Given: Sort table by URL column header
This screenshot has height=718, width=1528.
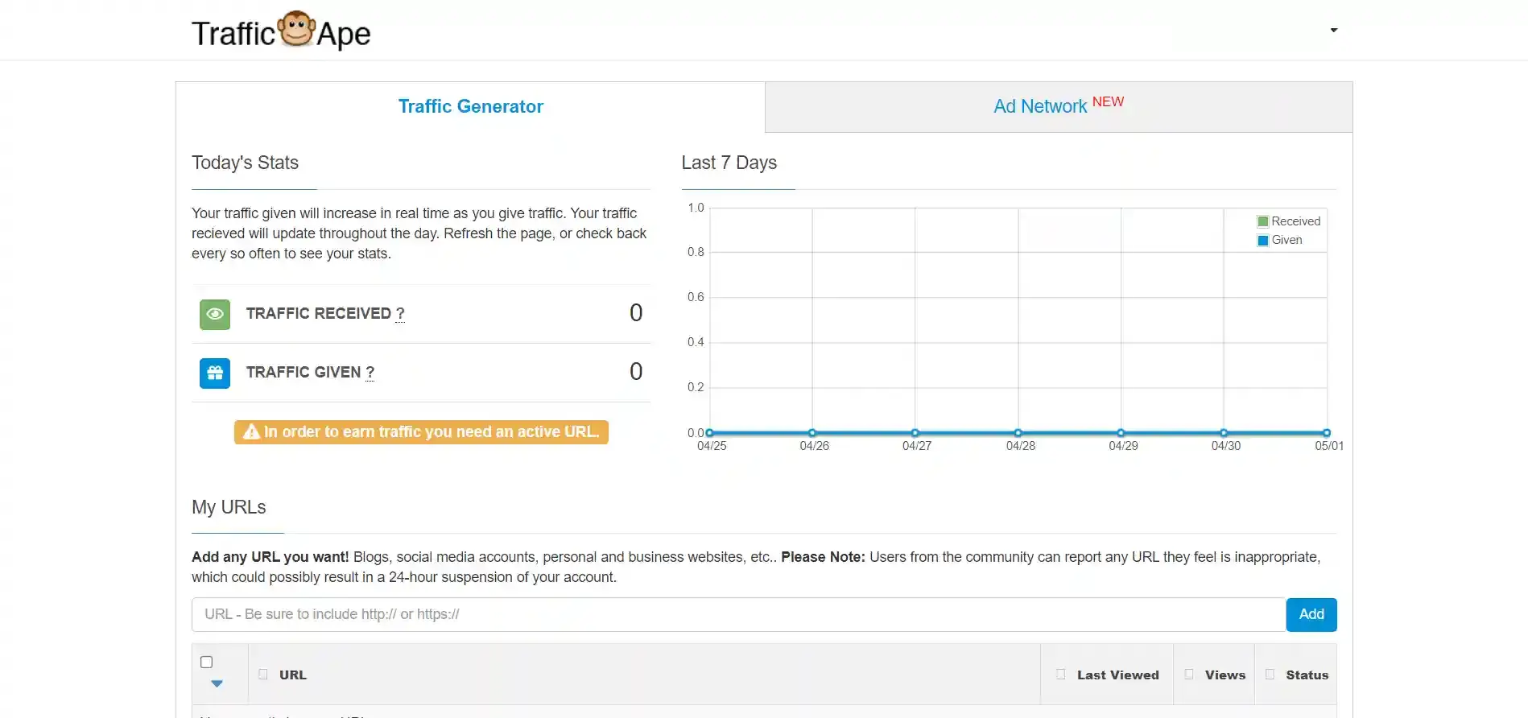Looking at the screenshot, I should (x=293, y=675).
